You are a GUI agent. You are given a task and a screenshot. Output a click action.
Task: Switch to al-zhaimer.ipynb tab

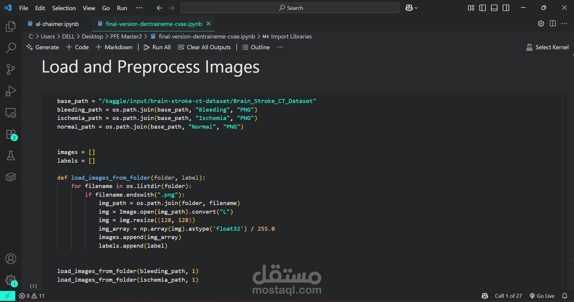(x=57, y=24)
